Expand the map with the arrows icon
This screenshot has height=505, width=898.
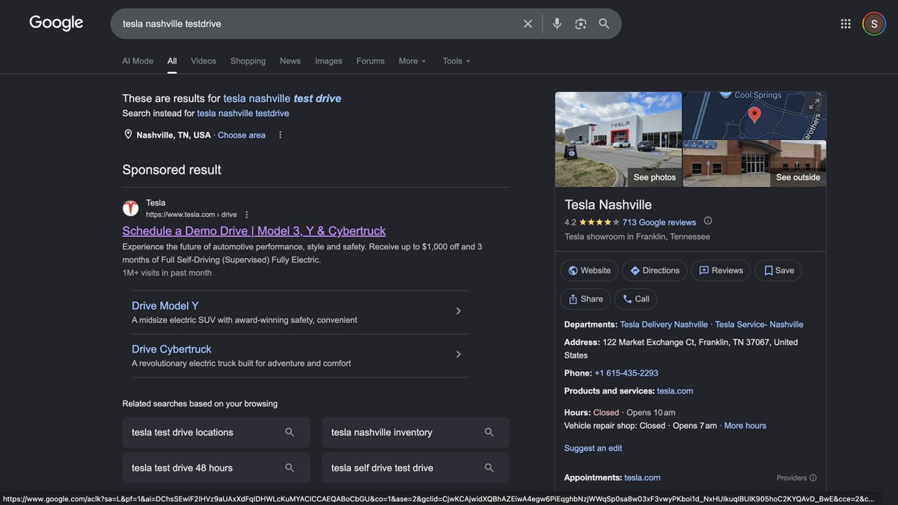[814, 104]
